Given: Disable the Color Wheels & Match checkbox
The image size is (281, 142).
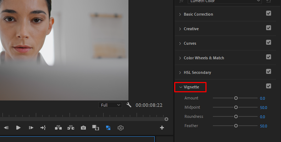Looking at the screenshot, I should click(x=269, y=57).
